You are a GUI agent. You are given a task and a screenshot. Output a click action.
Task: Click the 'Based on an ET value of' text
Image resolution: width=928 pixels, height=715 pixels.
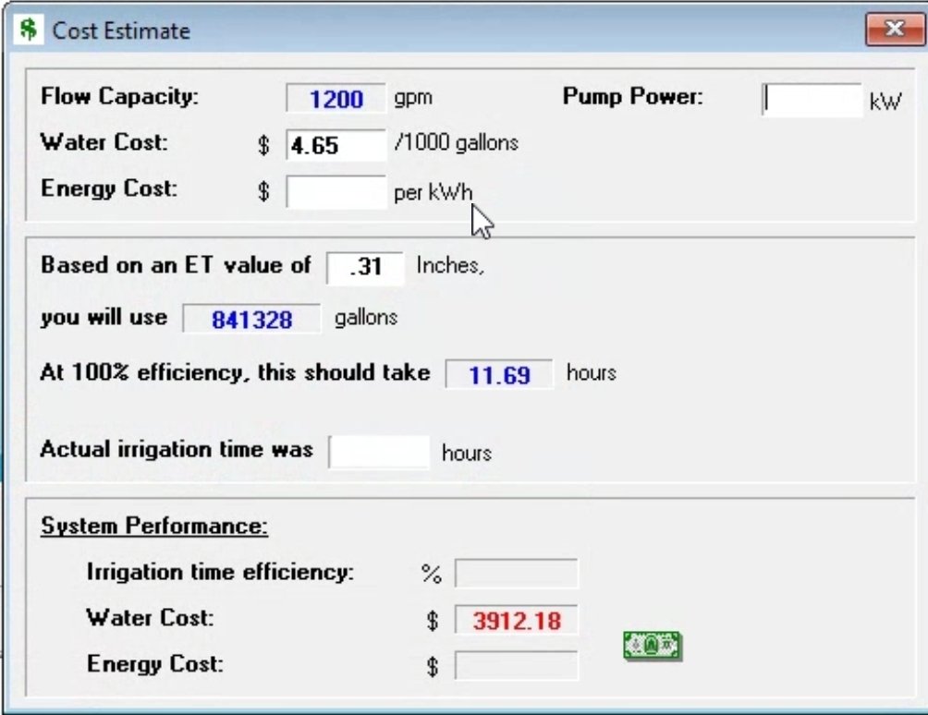(176, 265)
